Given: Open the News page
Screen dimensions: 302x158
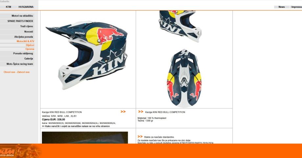Looking at the screenshot, I should (x=281, y=7).
